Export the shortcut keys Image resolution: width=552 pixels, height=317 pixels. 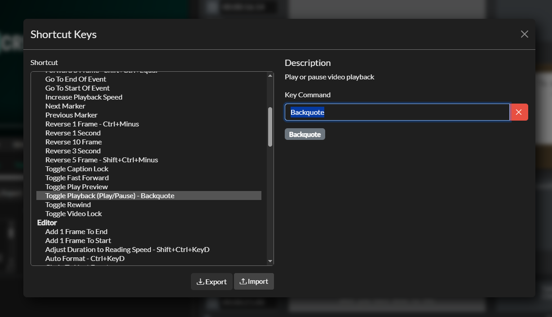[212, 282]
